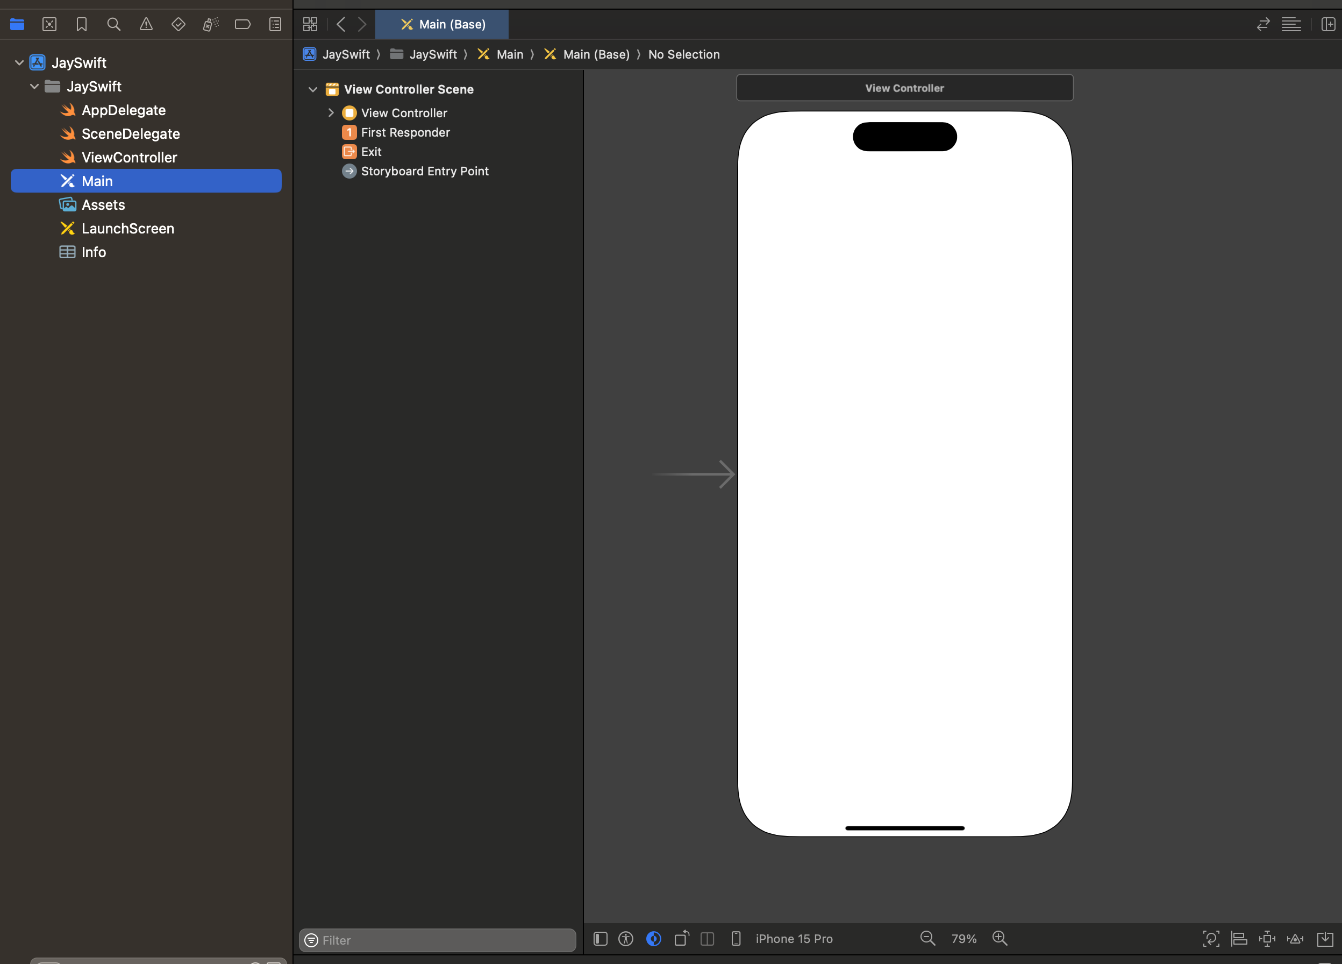
Task: Toggle the document outline sidebar button
Action: (x=600, y=939)
